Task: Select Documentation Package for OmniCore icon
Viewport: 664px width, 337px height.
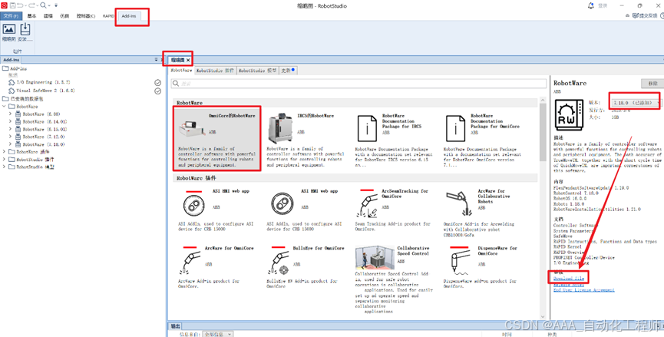Action: point(456,128)
